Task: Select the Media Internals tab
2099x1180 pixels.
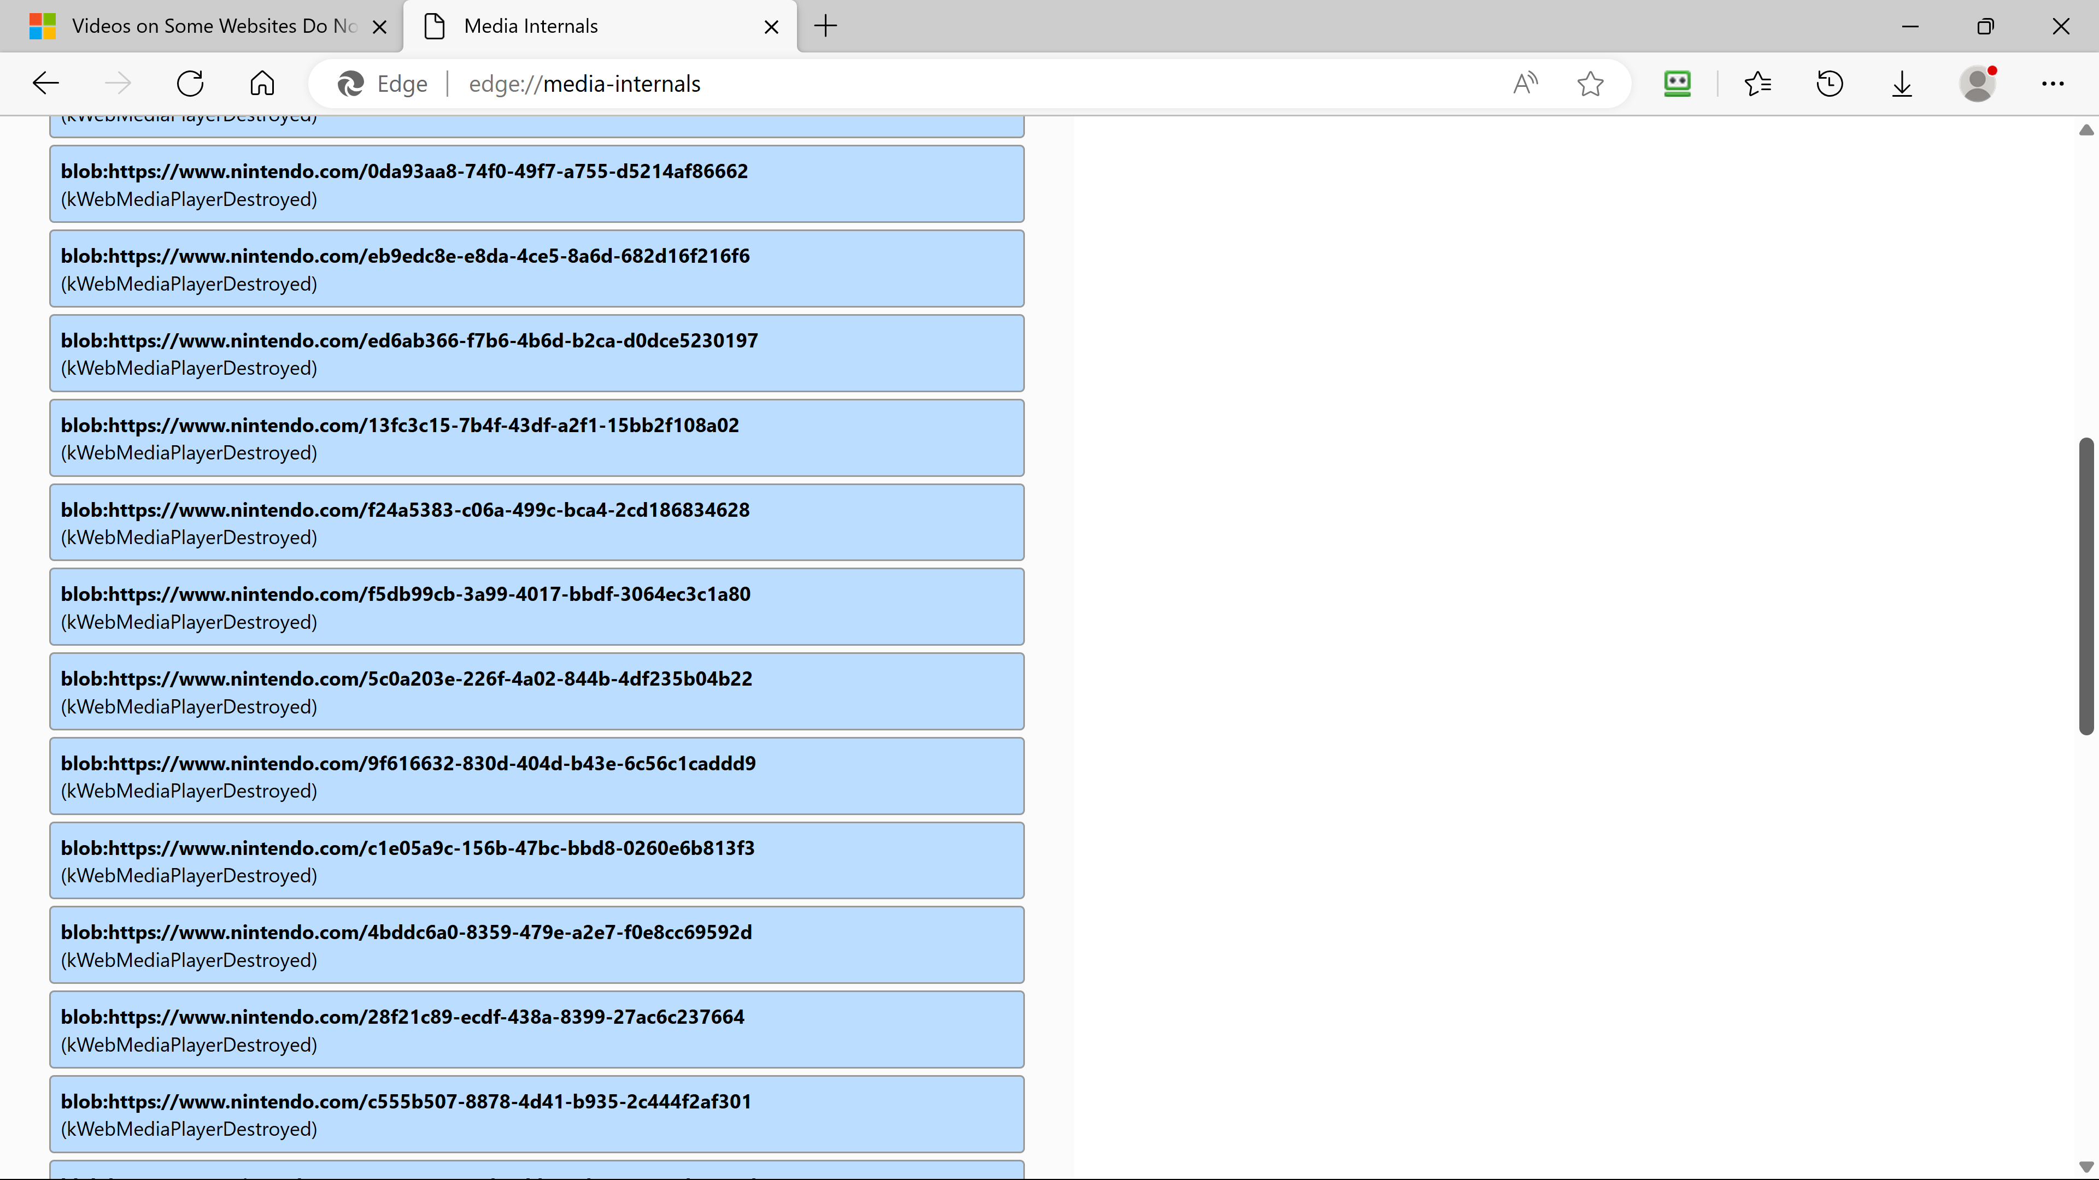Action: 601,26
